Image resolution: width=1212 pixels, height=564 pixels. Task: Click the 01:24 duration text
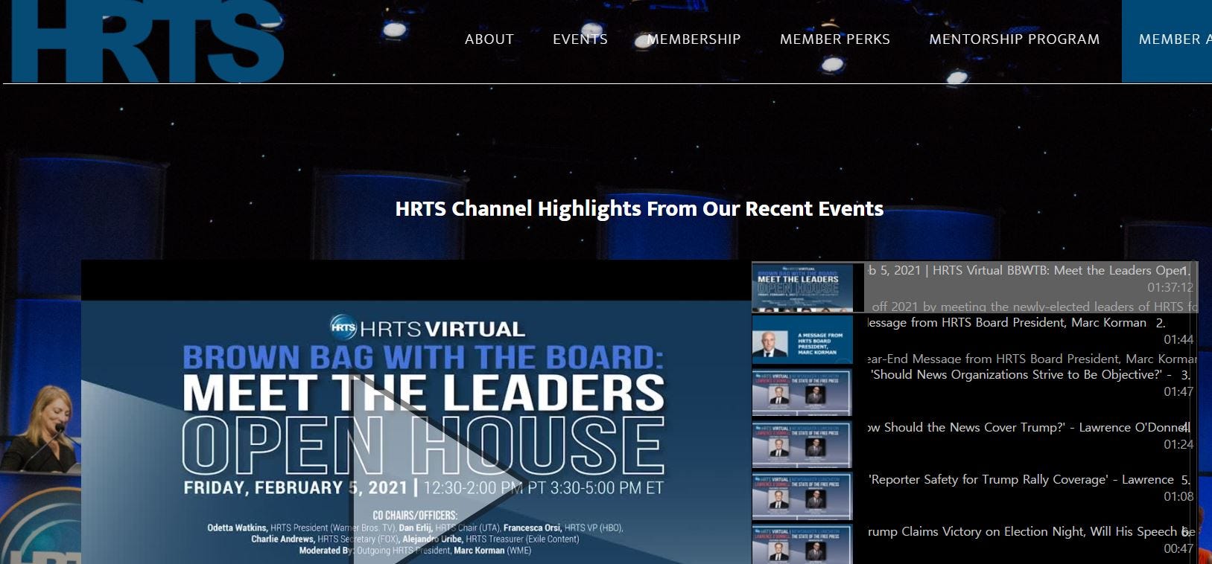tap(1178, 444)
